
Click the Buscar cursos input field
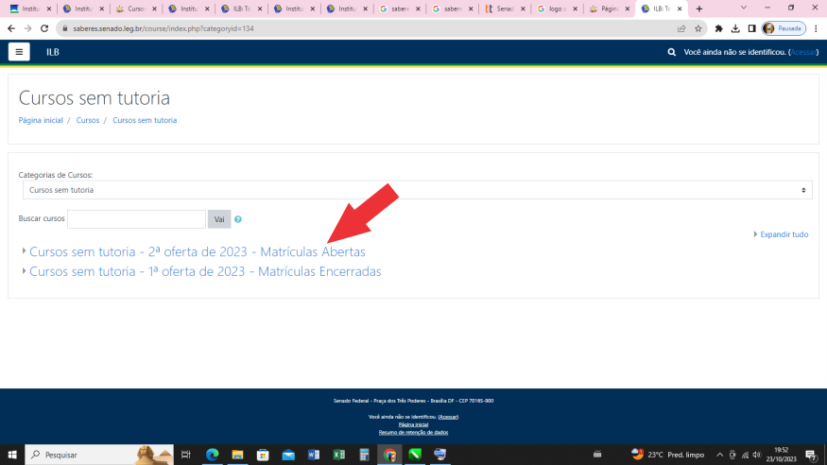click(136, 219)
